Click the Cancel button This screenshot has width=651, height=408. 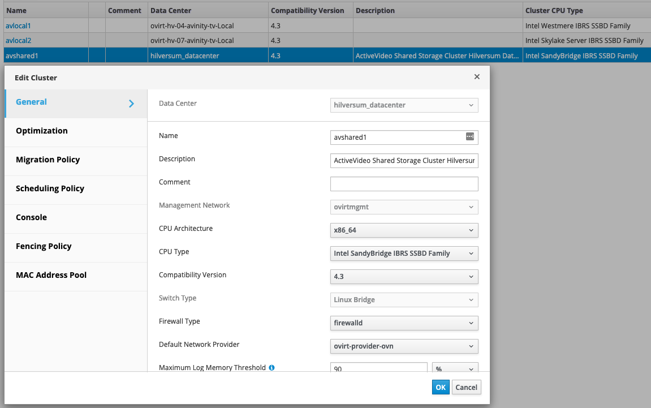pyautogui.click(x=467, y=388)
